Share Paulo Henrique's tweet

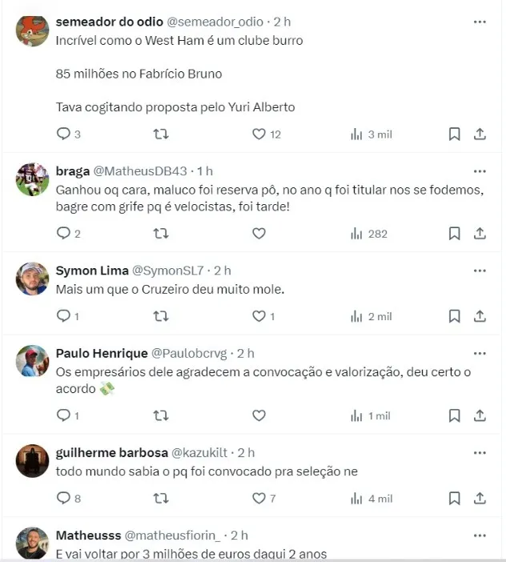[480, 416]
